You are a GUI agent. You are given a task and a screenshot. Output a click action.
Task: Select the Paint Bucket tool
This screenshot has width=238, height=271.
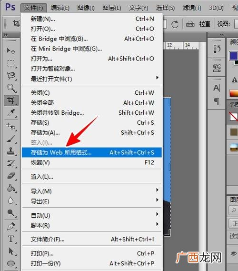(11, 188)
